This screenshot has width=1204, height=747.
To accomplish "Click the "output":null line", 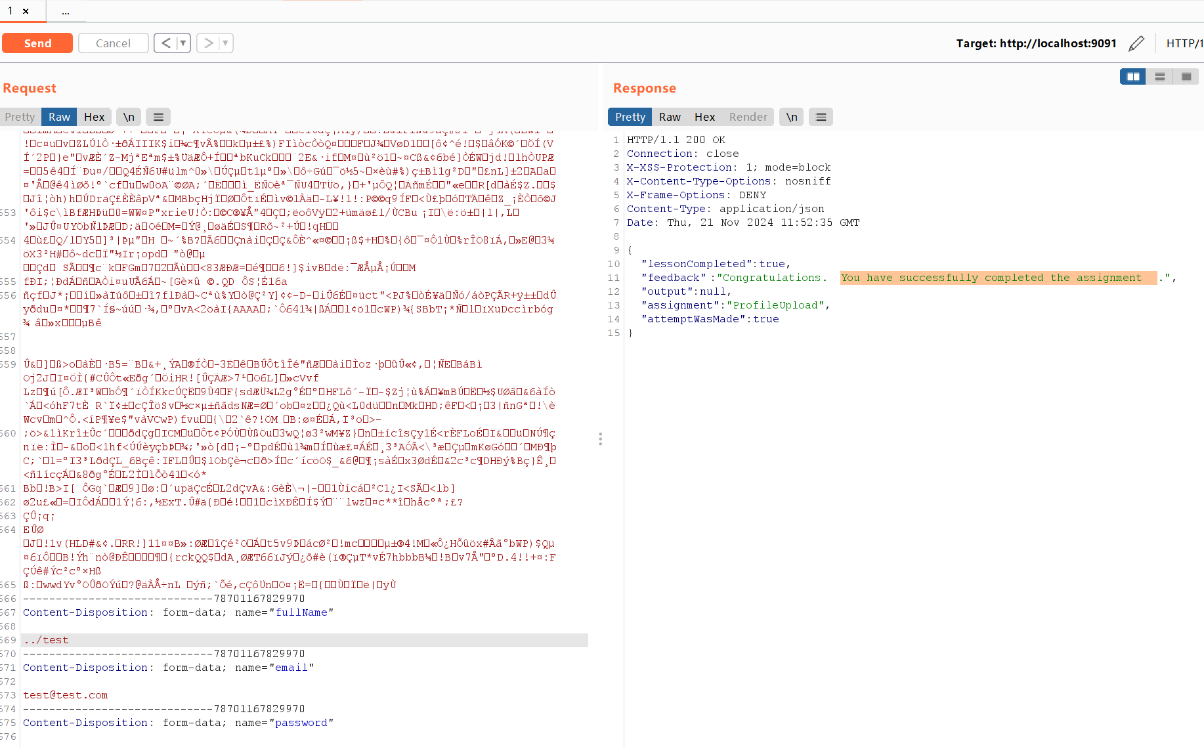I will point(687,291).
